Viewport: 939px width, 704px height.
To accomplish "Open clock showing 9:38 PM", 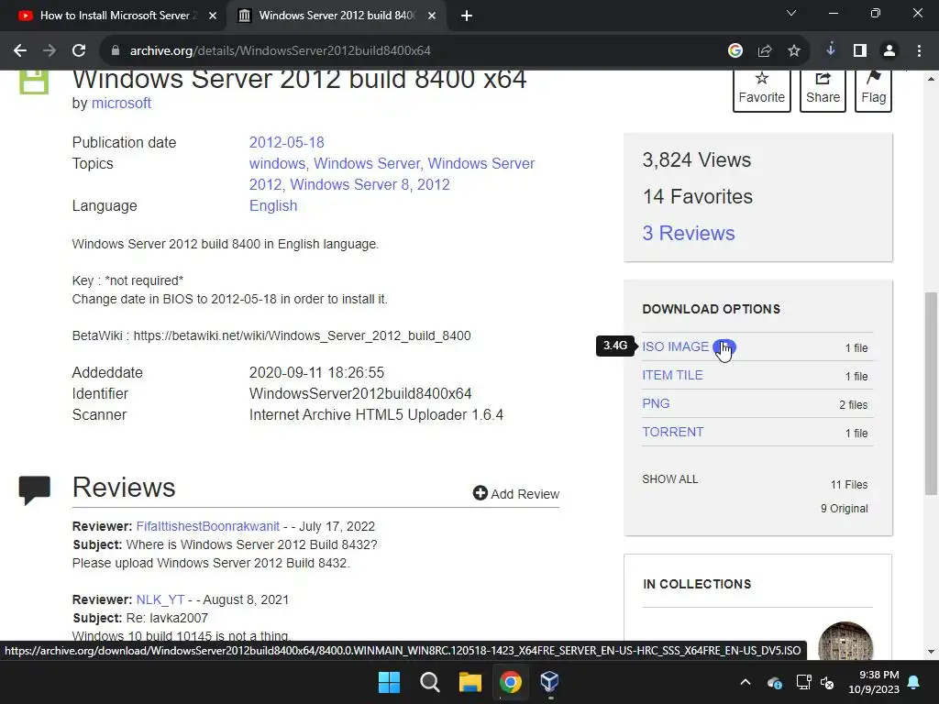I will 874,682.
